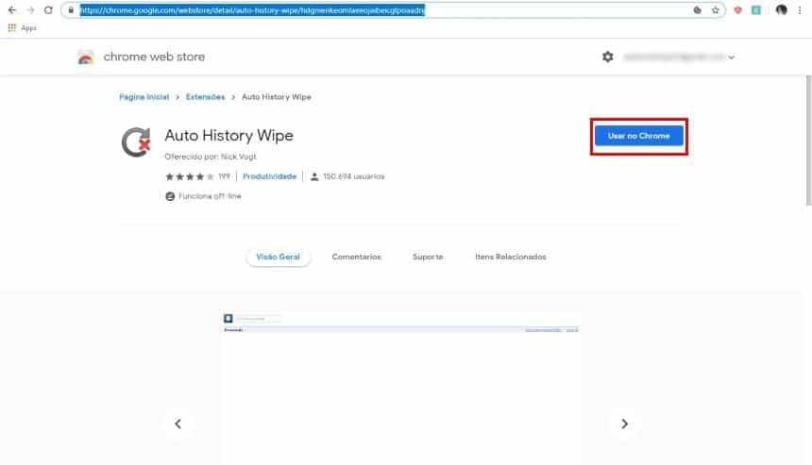Select the Visão Geral tab

click(279, 257)
